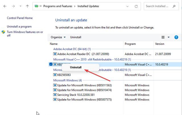Viewport: 182px width, 115px height.
Task: Click the Forward navigation arrow
Action: (13, 6)
